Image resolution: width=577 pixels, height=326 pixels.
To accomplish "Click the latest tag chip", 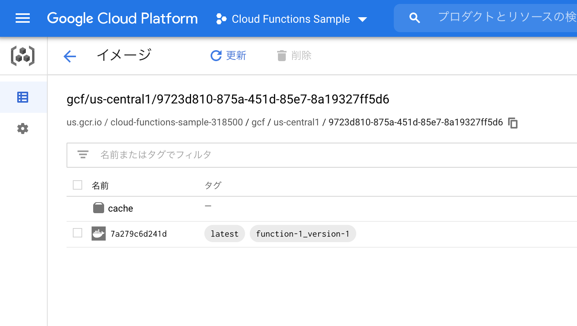I will [224, 234].
